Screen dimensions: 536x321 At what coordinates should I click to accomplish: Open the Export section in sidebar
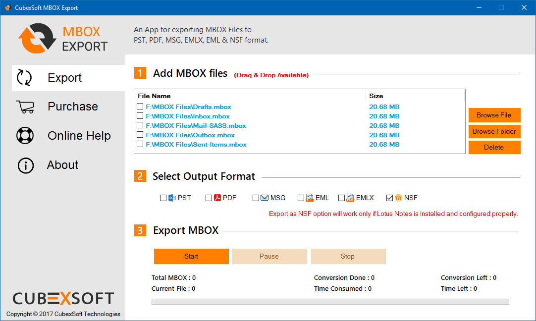coord(68,78)
